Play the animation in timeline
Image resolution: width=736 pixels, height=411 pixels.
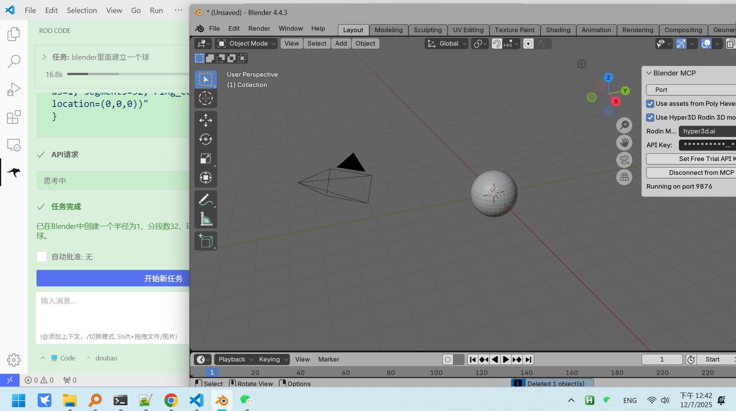click(x=506, y=360)
